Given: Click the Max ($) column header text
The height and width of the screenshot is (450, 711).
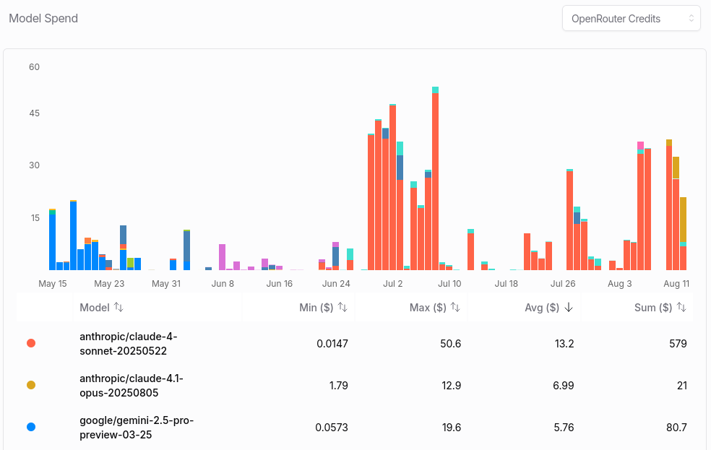Looking at the screenshot, I should [x=428, y=307].
